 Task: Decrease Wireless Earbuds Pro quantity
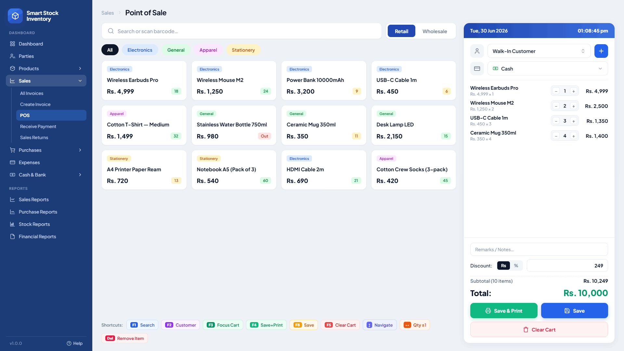coord(556,91)
